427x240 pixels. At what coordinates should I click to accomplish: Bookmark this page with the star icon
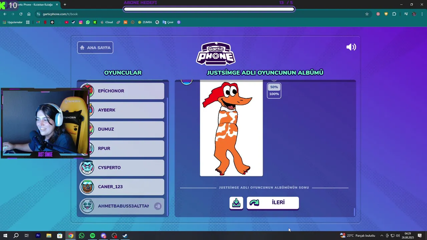367,14
